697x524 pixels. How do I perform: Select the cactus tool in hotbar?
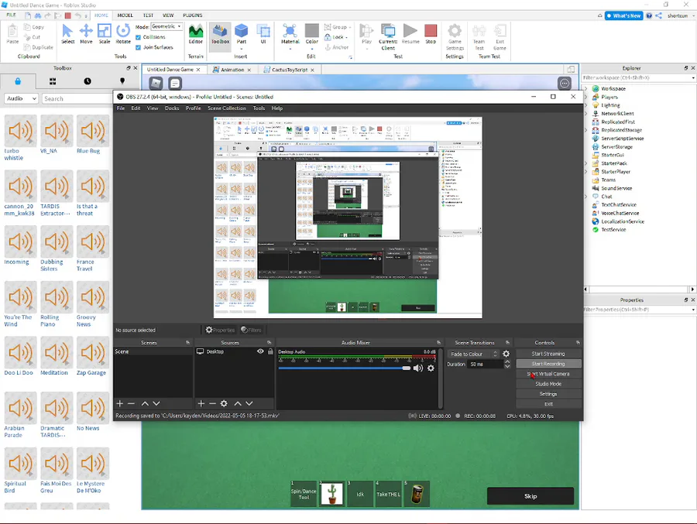[x=331, y=494]
